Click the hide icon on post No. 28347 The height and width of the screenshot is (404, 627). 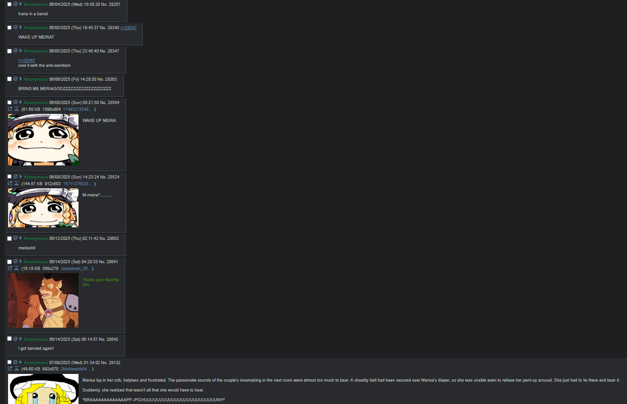(x=15, y=51)
